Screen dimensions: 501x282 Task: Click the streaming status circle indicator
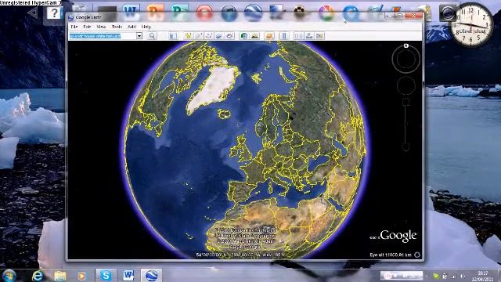click(x=417, y=255)
